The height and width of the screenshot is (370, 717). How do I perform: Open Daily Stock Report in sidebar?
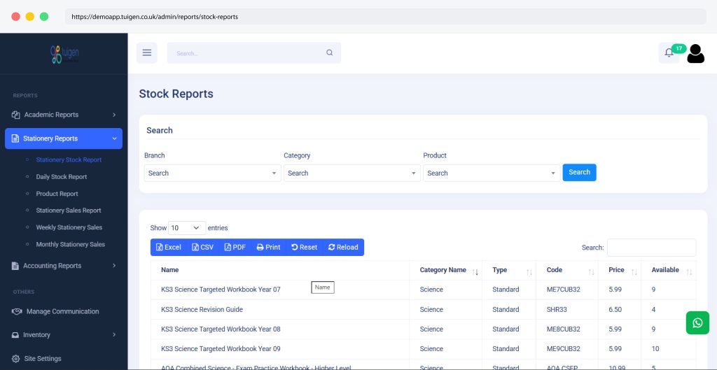62,177
